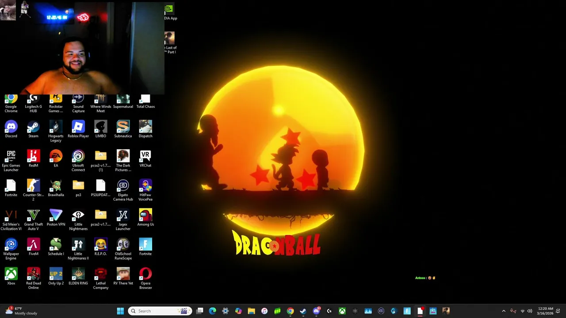Open the Jagex Launcher shortcut
Screen dimensions: 566x318
tap(123, 220)
